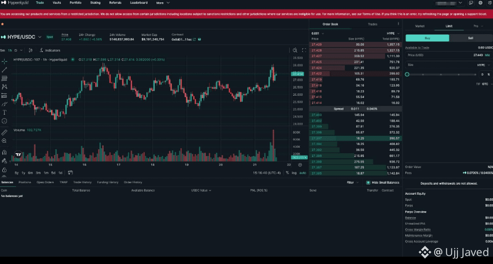
Task: Open the announcements icon in top bar
Action: (x=471, y=3)
